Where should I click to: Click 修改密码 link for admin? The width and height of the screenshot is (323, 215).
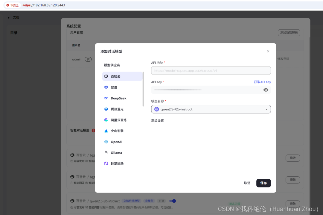pyautogui.click(x=283, y=59)
